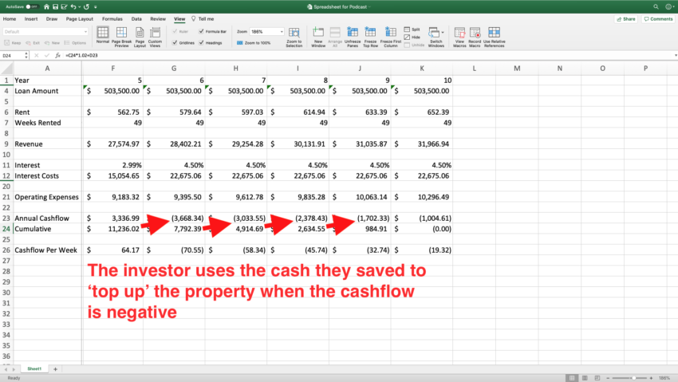The height and width of the screenshot is (382, 678).
Task: Click the Redo arrow icon
Action: click(x=86, y=6)
